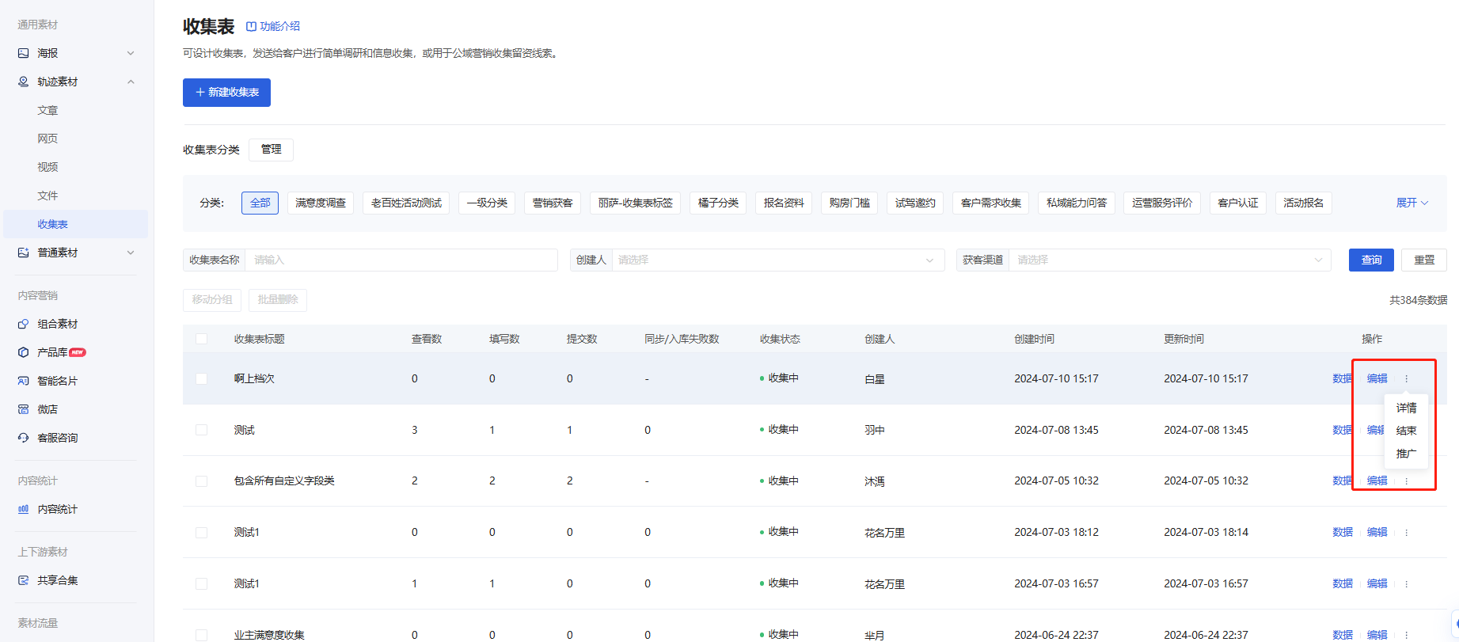Image resolution: width=1459 pixels, height=642 pixels.
Task: Open 视频 in the sidebar
Action: pyautogui.click(x=48, y=167)
